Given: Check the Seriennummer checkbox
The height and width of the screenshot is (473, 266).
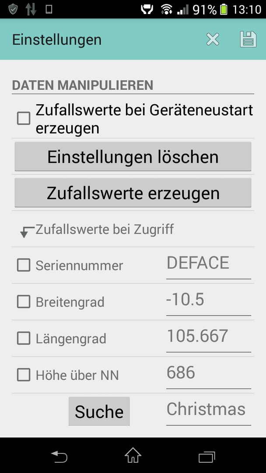Looking at the screenshot, I should 24,265.
